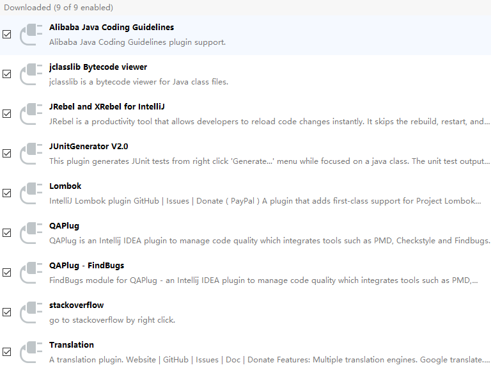Viewport: 491px width, 372px height.
Task: Select the JUnitGenerator V2.0 plugin title
Action: tap(88, 147)
